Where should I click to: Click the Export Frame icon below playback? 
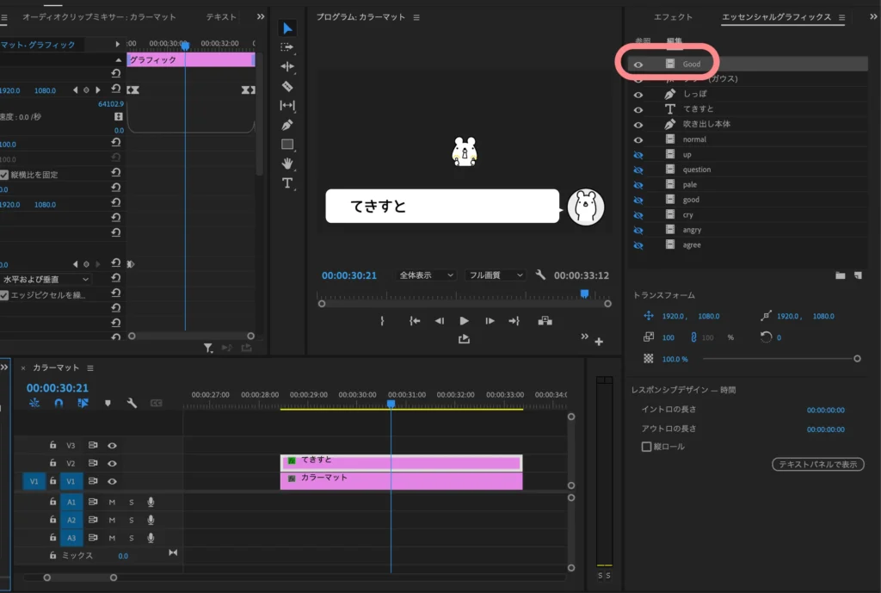point(465,339)
